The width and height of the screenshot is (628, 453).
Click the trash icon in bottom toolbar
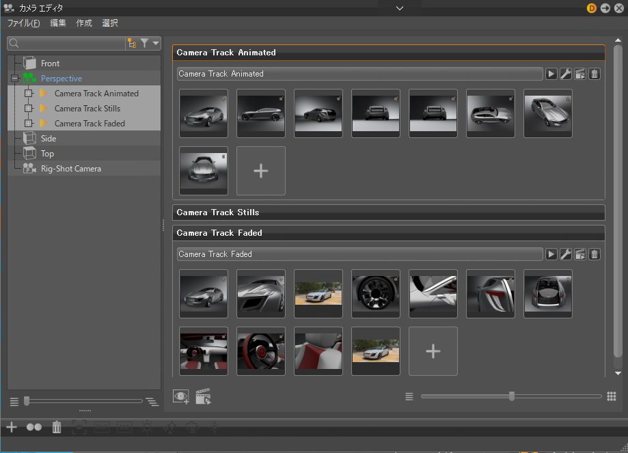click(57, 427)
